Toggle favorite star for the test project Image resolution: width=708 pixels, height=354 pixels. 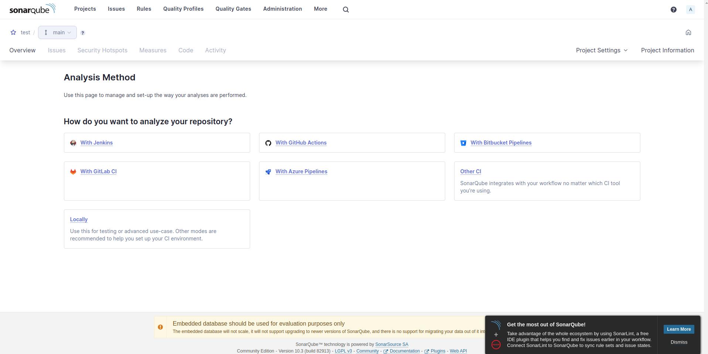pos(13,32)
